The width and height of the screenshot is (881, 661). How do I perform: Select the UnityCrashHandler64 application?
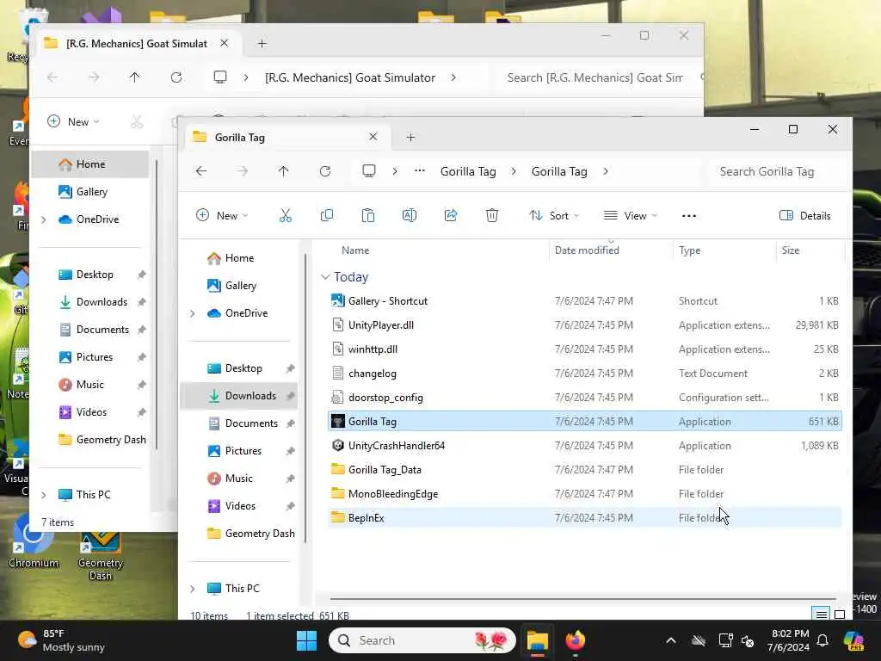tap(584, 446)
